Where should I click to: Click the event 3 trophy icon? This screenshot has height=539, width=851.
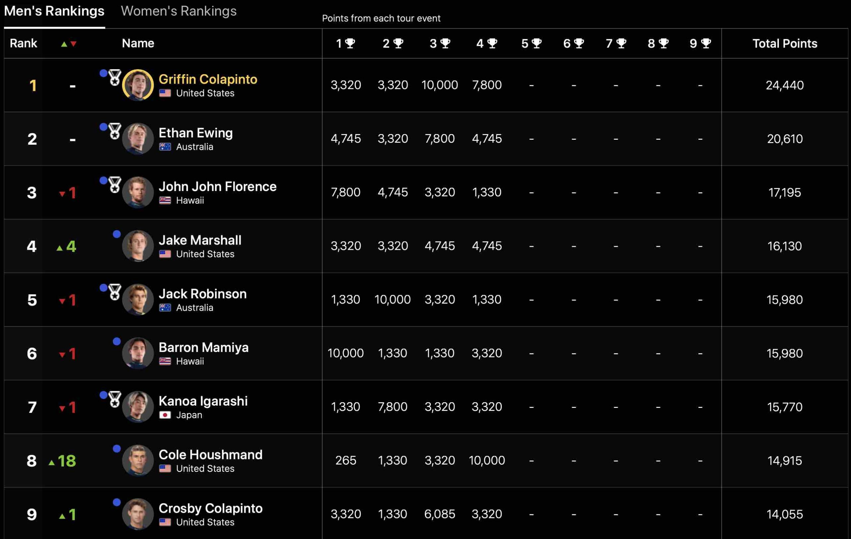(x=445, y=43)
